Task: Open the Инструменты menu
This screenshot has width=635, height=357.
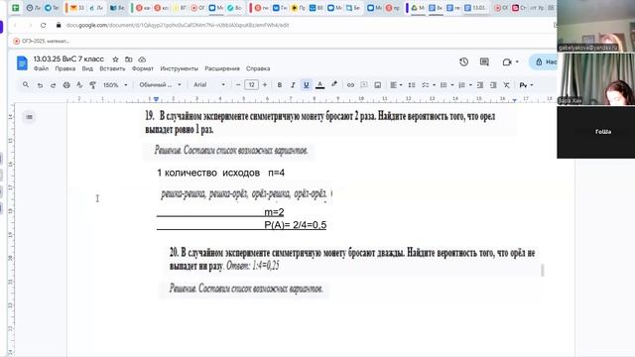Action: (179, 68)
